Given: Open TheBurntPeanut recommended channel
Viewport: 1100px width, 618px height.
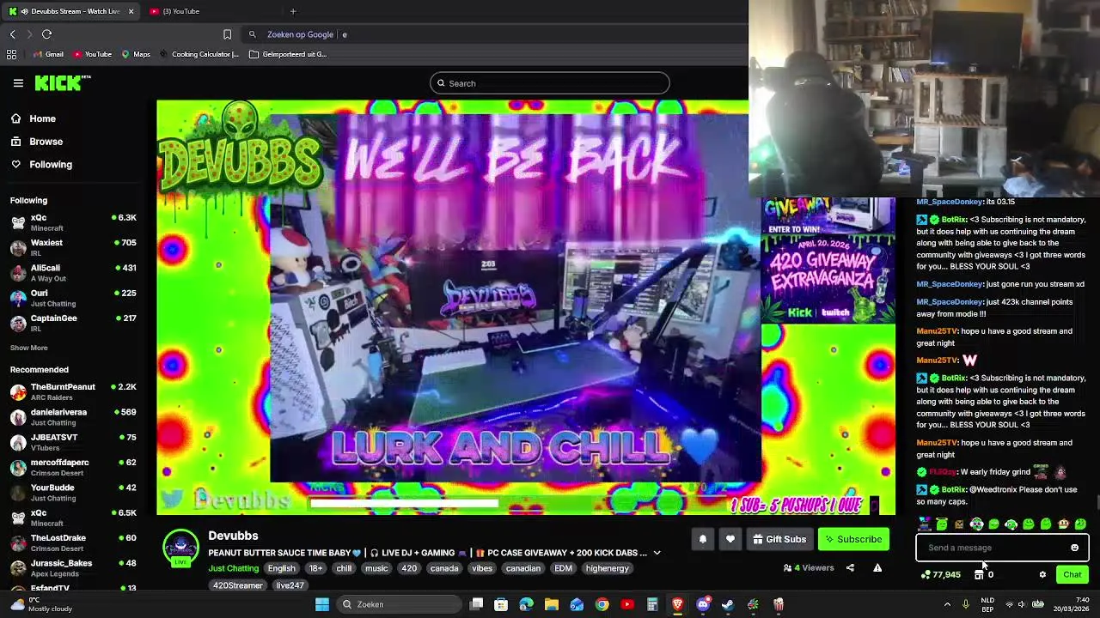Looking at the screenshot, I should (73, 391).
